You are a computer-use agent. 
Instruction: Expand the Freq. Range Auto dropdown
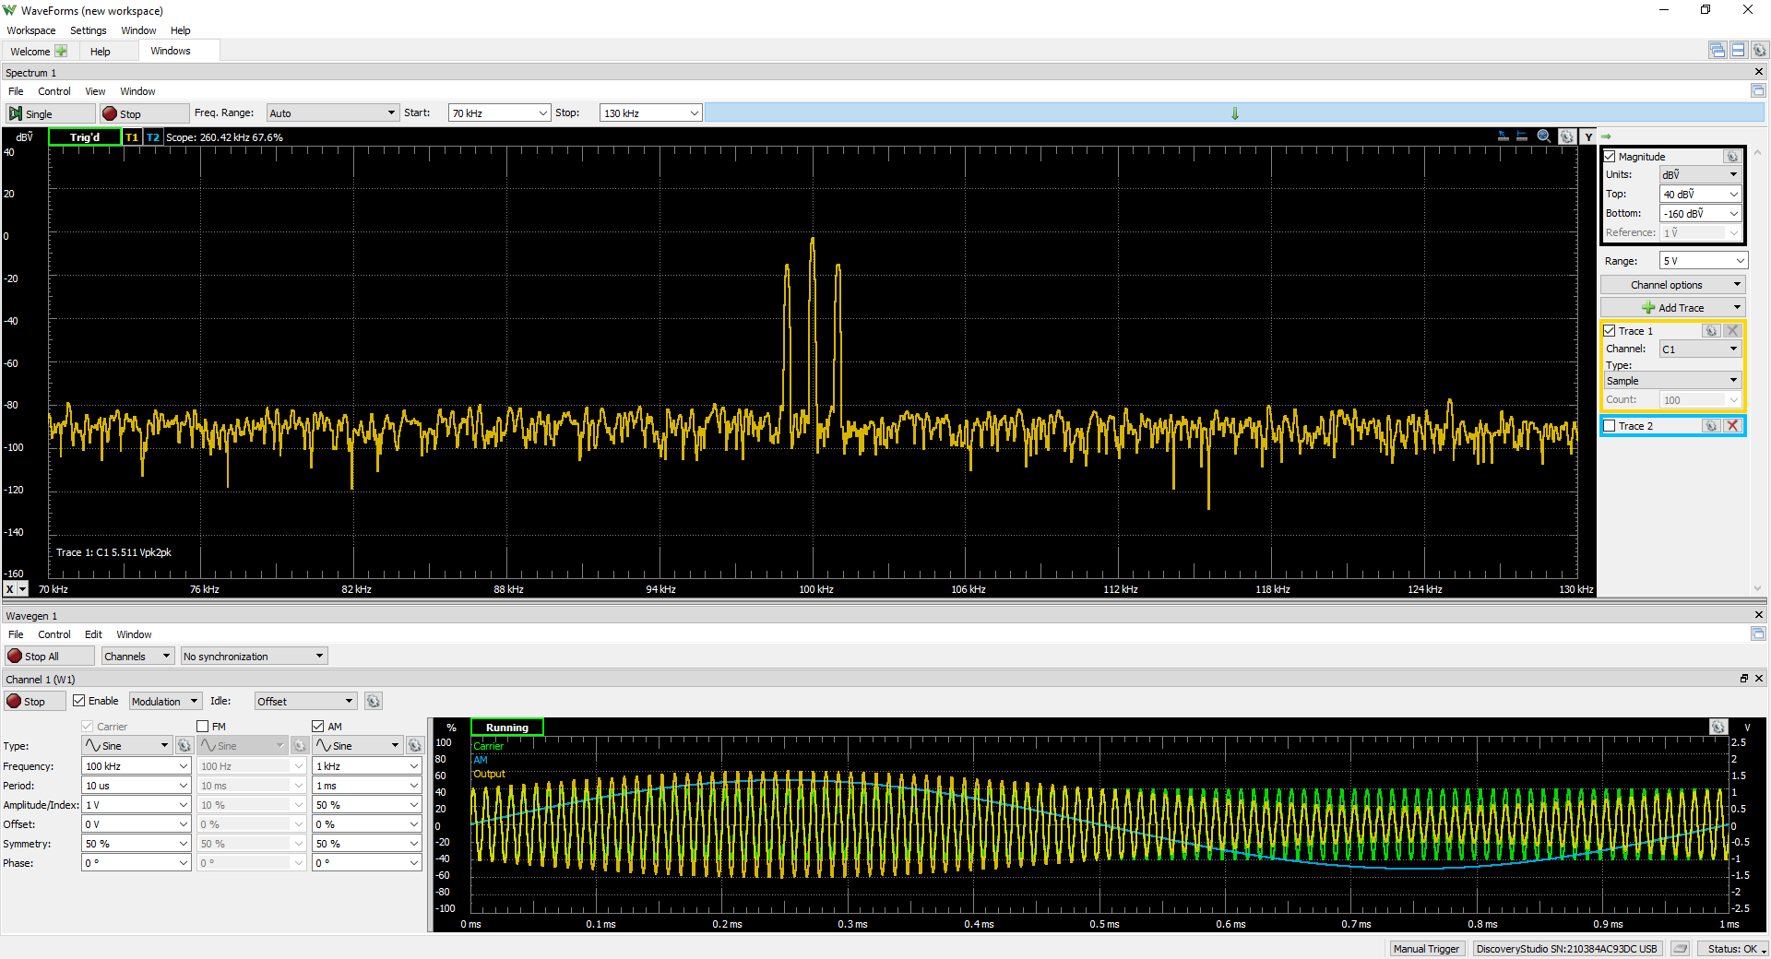(x=332, y=113)
